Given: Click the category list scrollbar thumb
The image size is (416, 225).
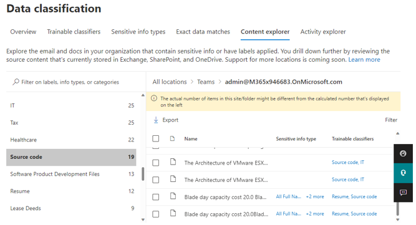Looking at the screenshot, I should tap(143, 174).
